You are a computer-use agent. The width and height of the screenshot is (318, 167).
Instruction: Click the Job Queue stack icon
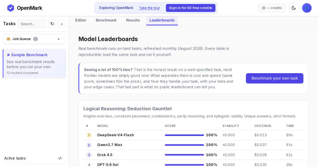pos(8,39)
